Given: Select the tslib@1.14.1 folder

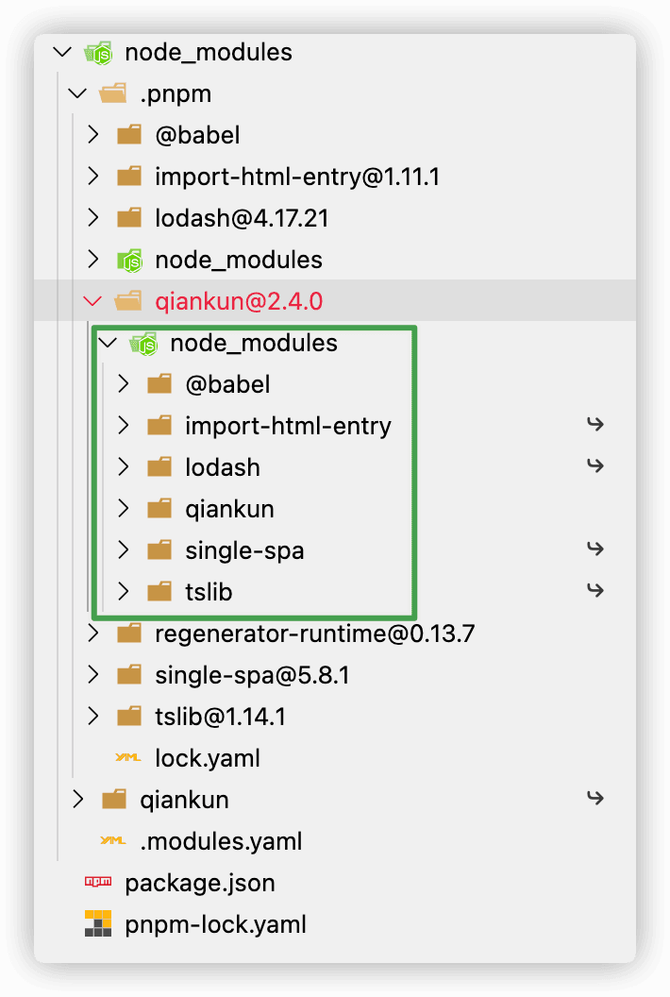Looking at the screenshot, I should 220,717.
